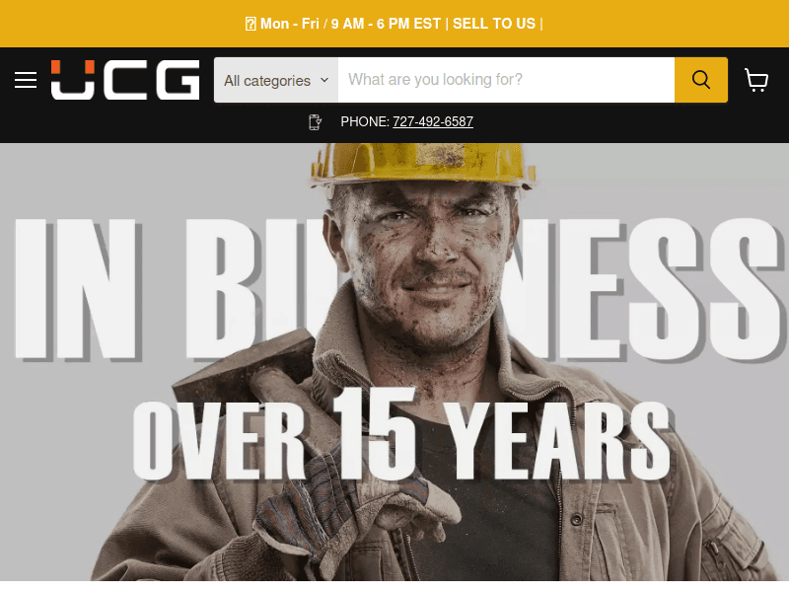Open the shopping cart
This screenshot has height=592, width=789.
(x=755, y=80)
